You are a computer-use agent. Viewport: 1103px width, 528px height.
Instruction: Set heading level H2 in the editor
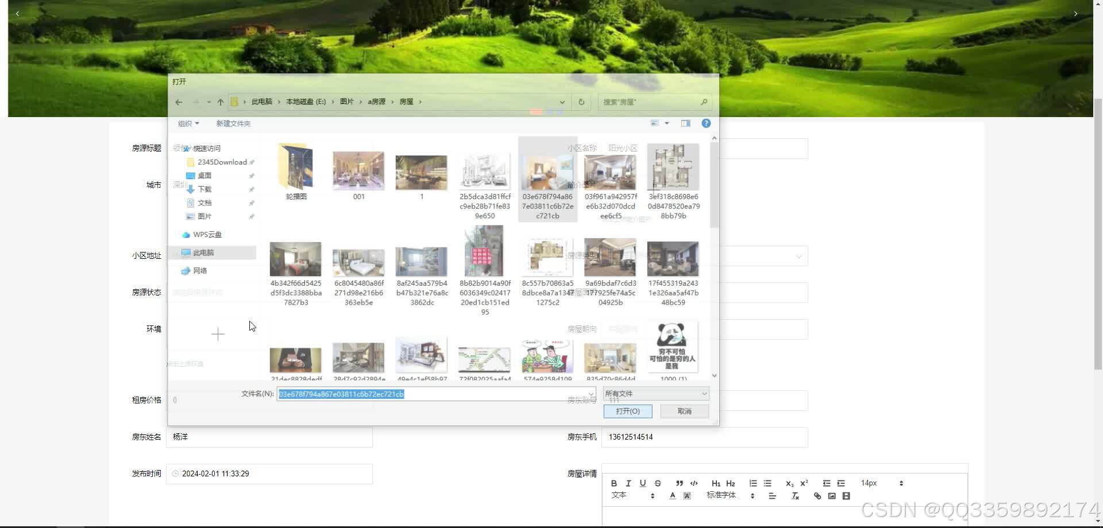point(731,483)
